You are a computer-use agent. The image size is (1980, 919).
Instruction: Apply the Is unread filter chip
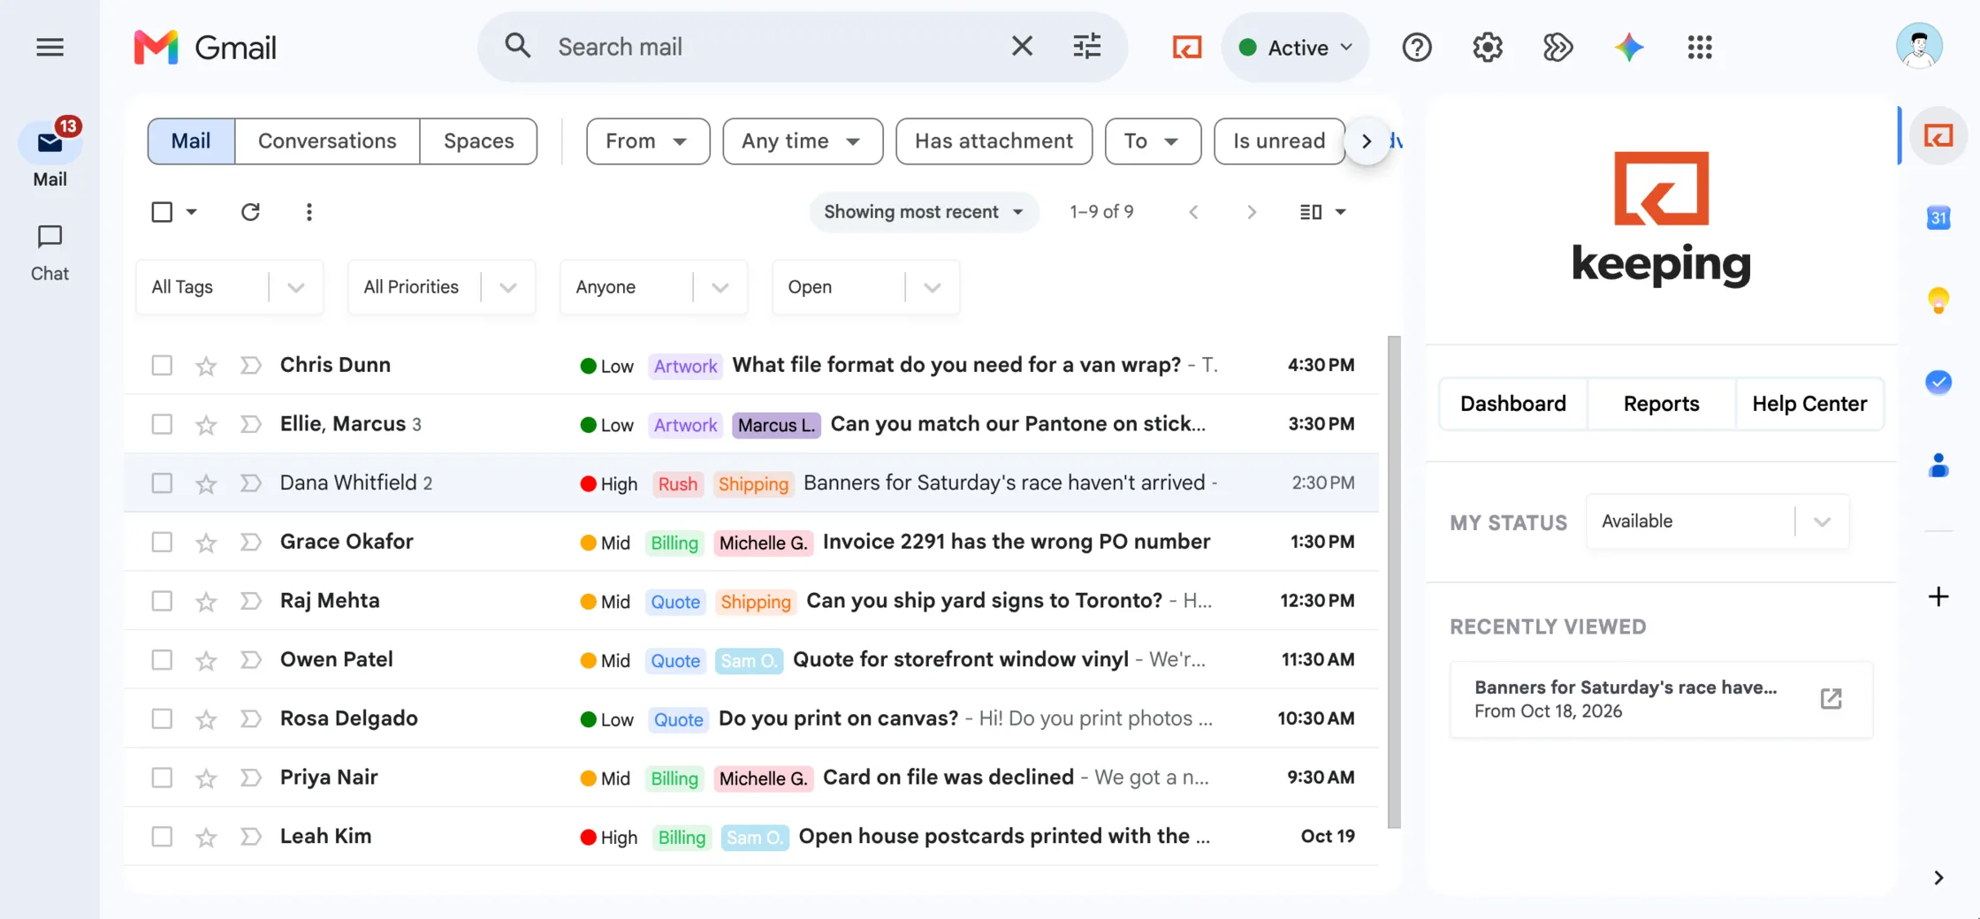(1279, 141)
